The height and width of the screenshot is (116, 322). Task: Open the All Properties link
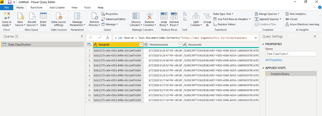274,60
